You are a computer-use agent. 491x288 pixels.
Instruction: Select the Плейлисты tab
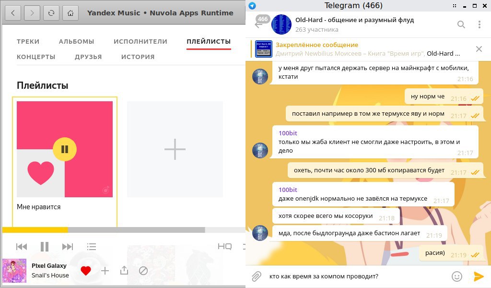tap(209, 41)
